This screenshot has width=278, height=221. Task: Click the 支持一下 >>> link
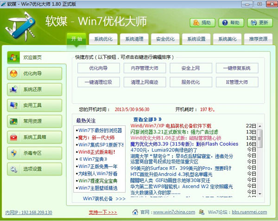(103, 212)
